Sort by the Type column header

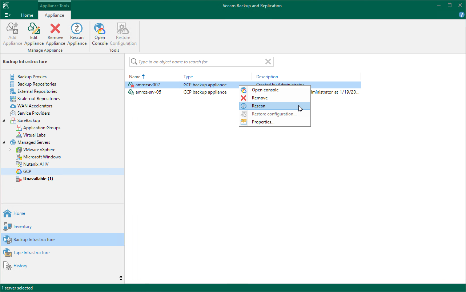coord(188,77)
